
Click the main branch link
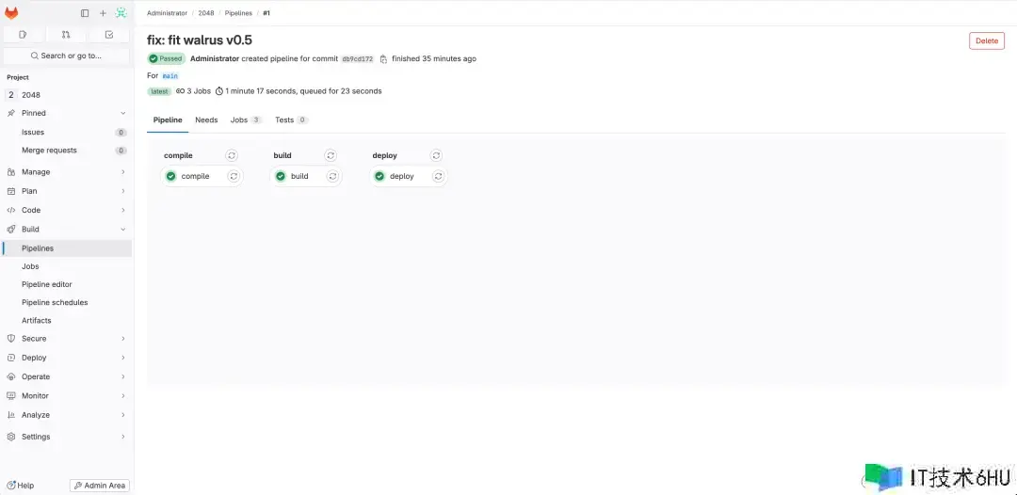169,75
